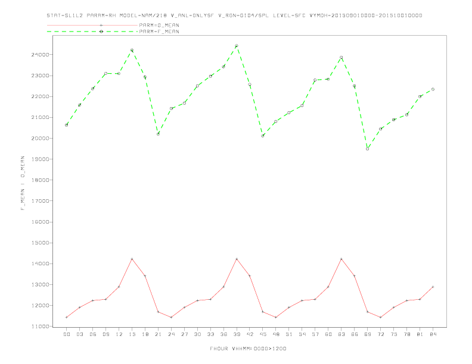The width and height of the screenshot is (472, 364).
Task: Click the x-axis title FHOUR VHHMM:0000>1200
Action: coord(248,349)
